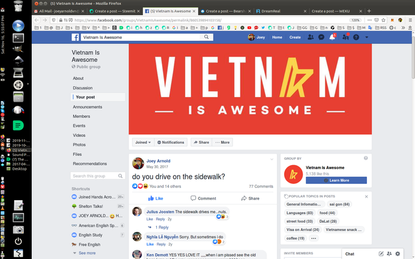Open the terminal icon in the dock
The width and height of the screenshot is (415, 259).
[18, 38]
